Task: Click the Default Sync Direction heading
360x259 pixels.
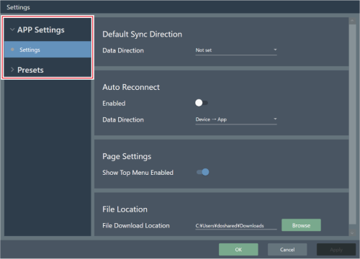Action: (x=142, y=35)
